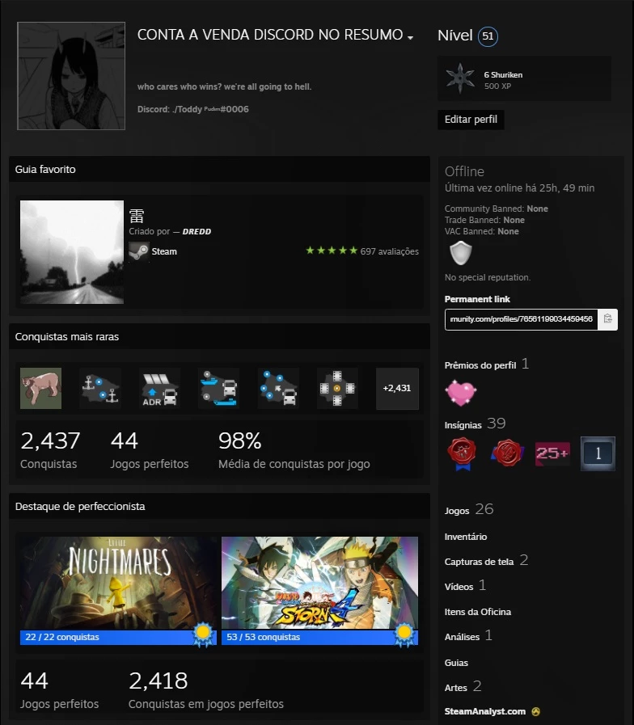Open the number 1 square badge

(598, 453)
